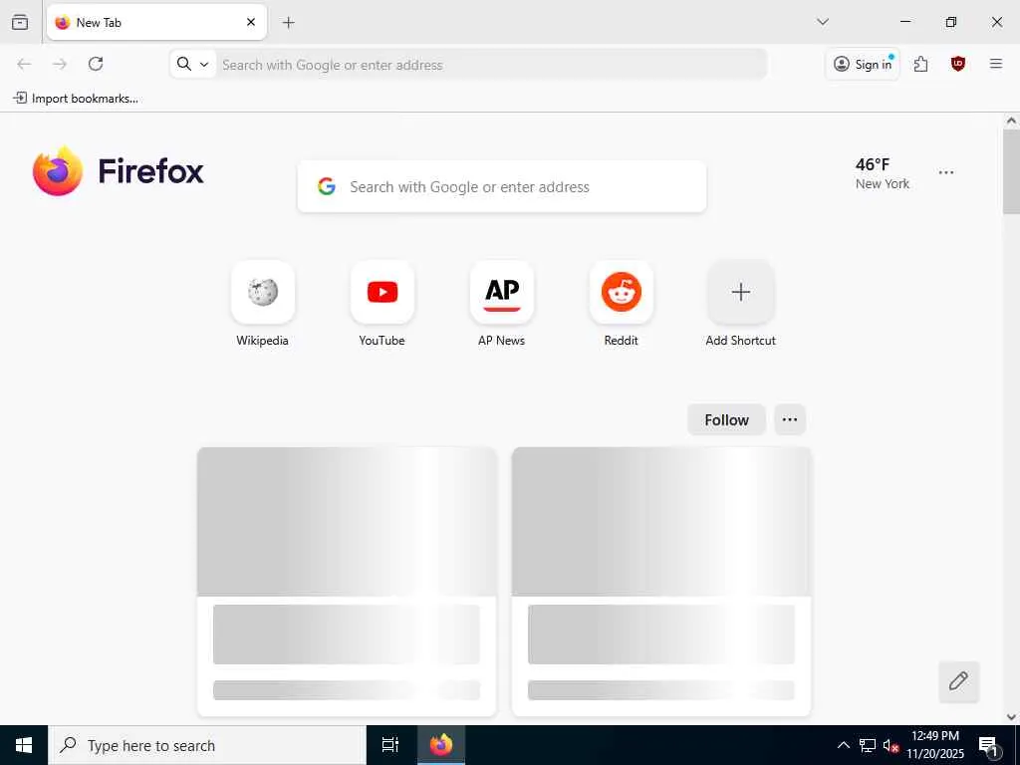Open the second loading story card

661,582
